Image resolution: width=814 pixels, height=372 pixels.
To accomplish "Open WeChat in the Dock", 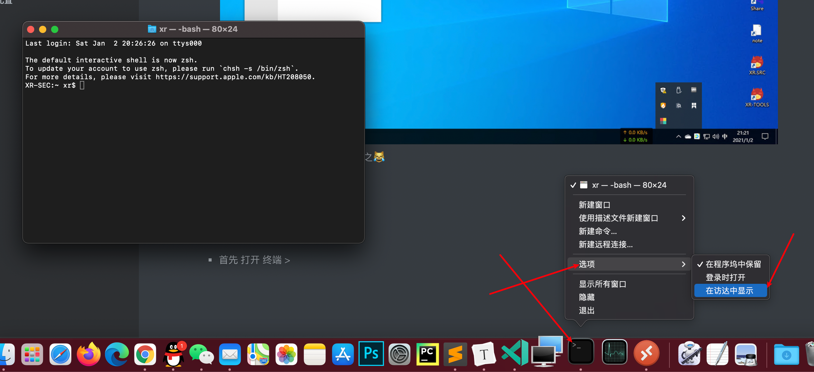I will 202,354.
